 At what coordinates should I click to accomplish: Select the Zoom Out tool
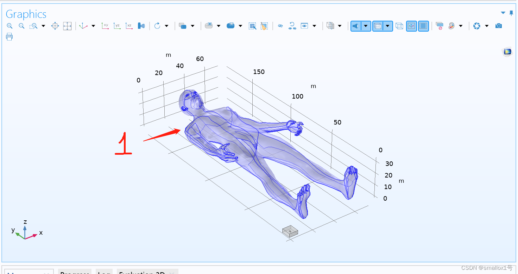pyautogui.click(x=21, y=26)
